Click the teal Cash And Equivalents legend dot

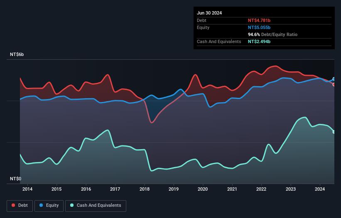click(x=72, y=205)
